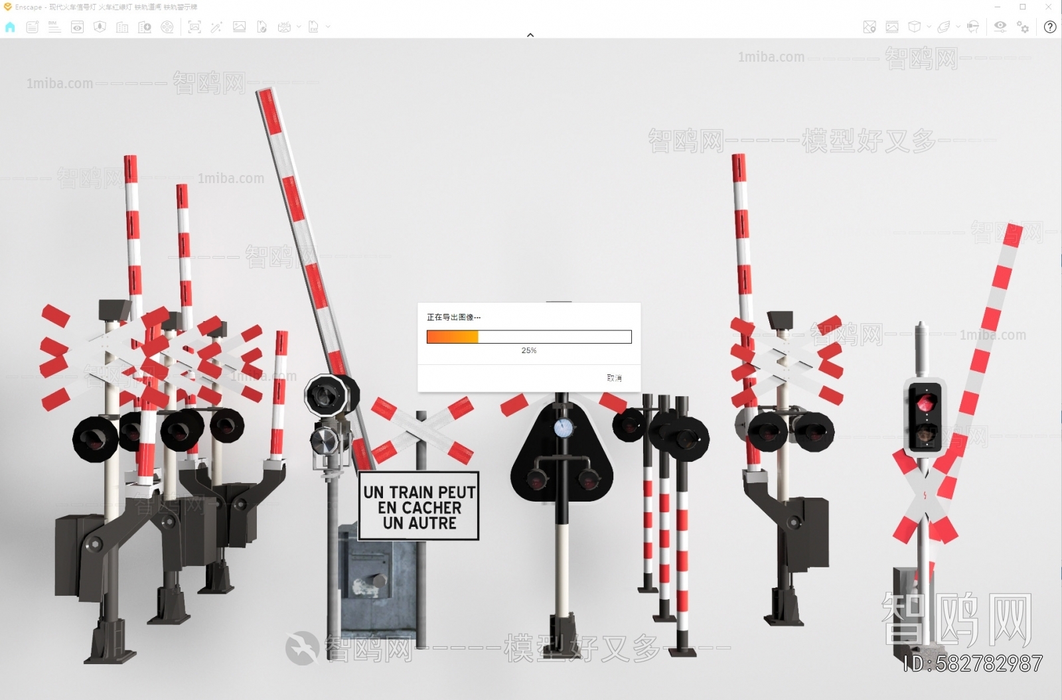This screenshot has height=700, width=1062.
Task: Click the batch render image-strip icon
Action: [891, 27]
